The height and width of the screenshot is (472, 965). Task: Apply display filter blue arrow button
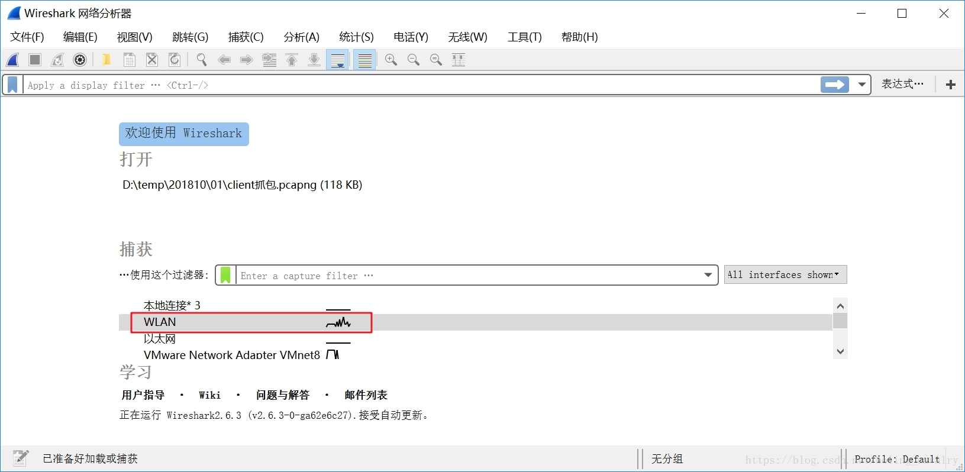pyautogui.click(x=835, y=85)
